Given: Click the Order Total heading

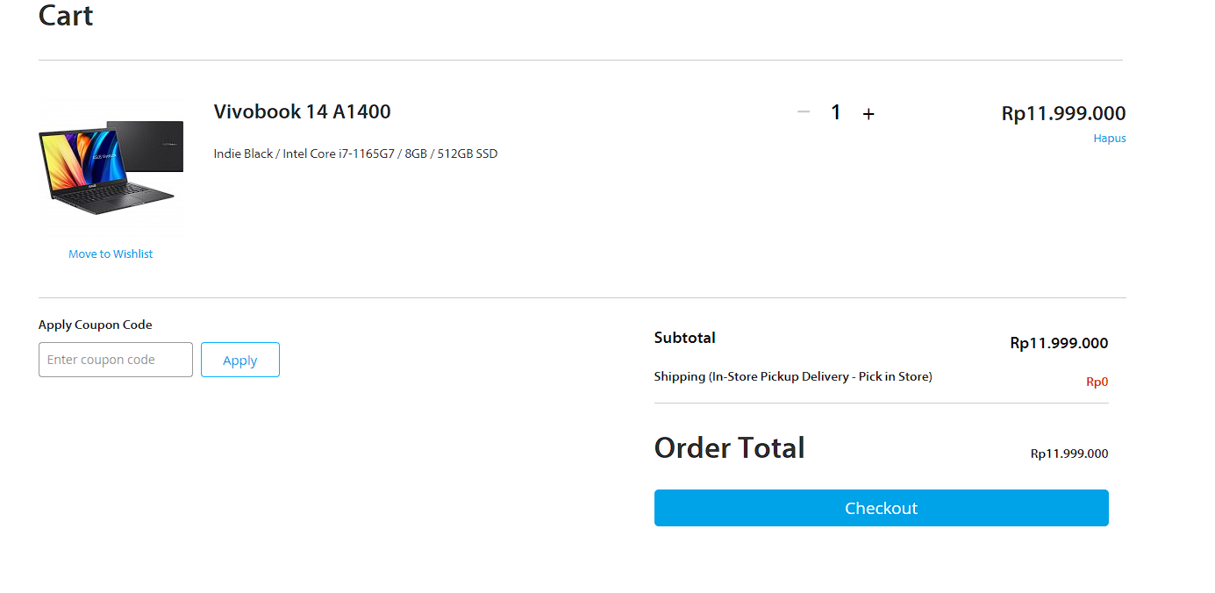Looking at the screenshot, I should (x=729, y=448).
